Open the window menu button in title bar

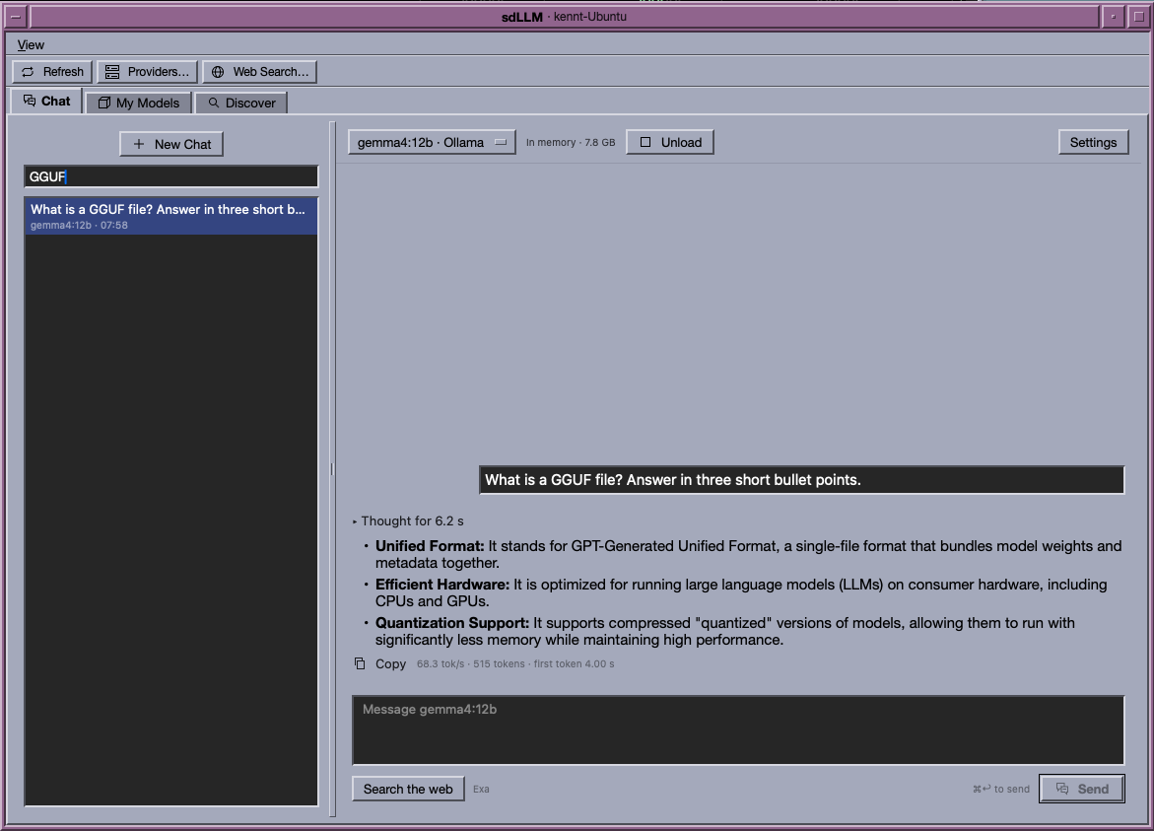pyautogui.click(x=16, y=16)
